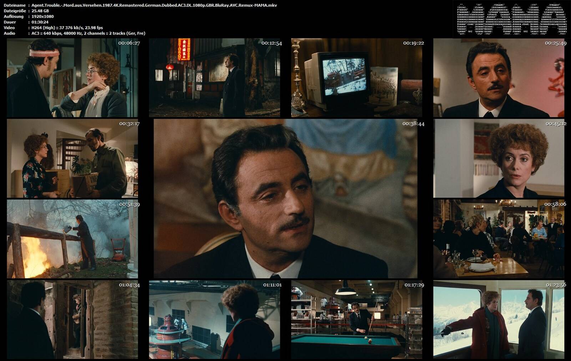Click the resolution value 1920x1080
571x361 pixels.
coord(42,16)
